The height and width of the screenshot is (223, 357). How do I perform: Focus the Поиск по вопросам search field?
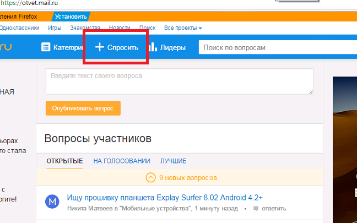[x=278, y=47]
